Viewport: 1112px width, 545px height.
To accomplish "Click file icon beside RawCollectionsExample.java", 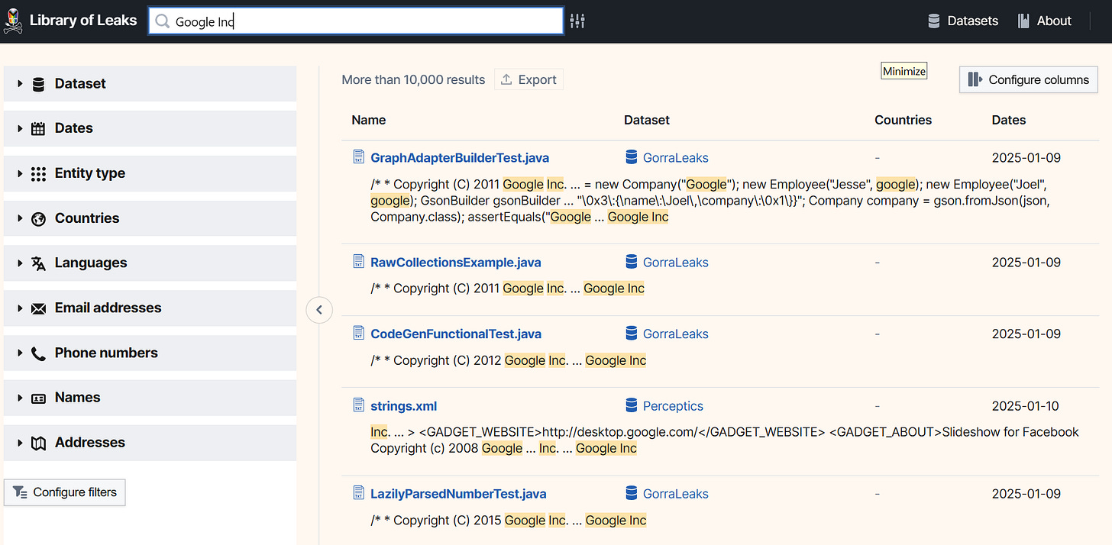I will (x=359, y=261).
